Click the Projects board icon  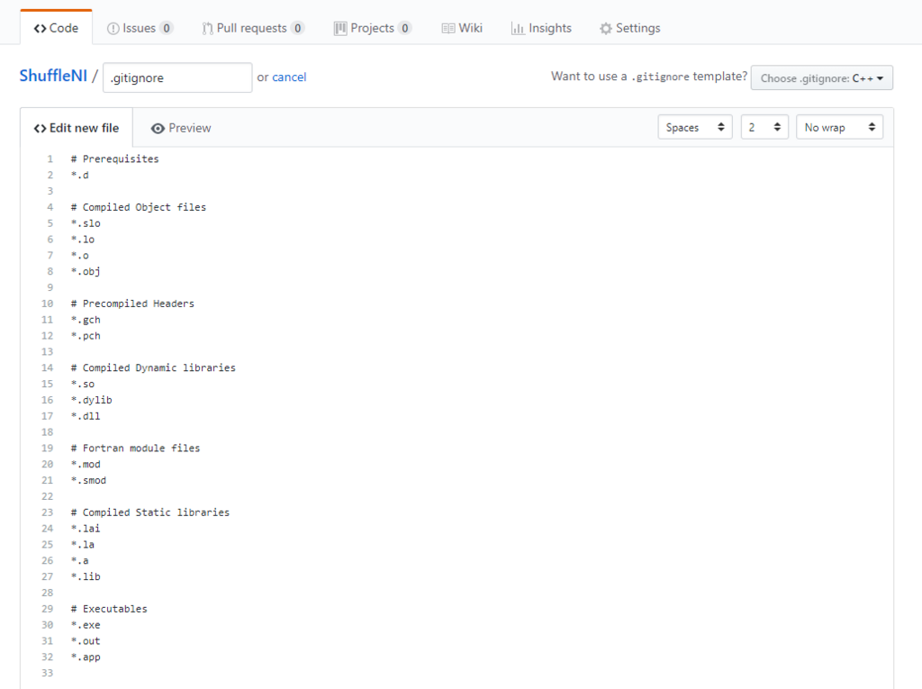tap(339, 28)
